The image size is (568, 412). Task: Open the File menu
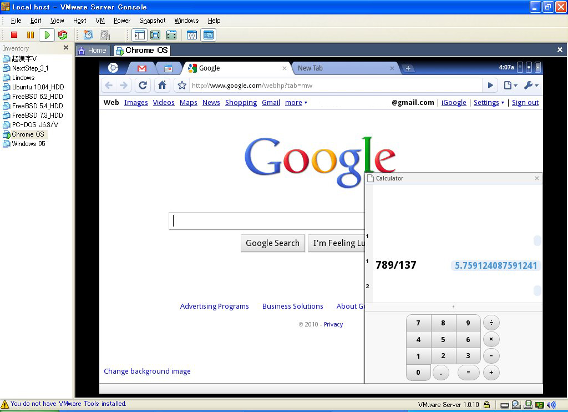[x=16, y=21]
